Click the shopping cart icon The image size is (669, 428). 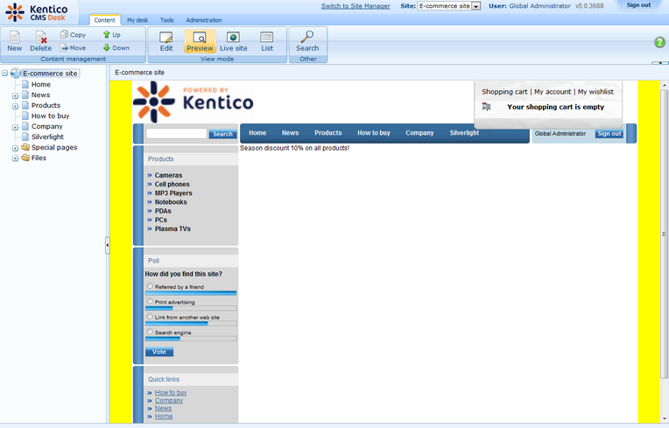click(x=486, y=107)
